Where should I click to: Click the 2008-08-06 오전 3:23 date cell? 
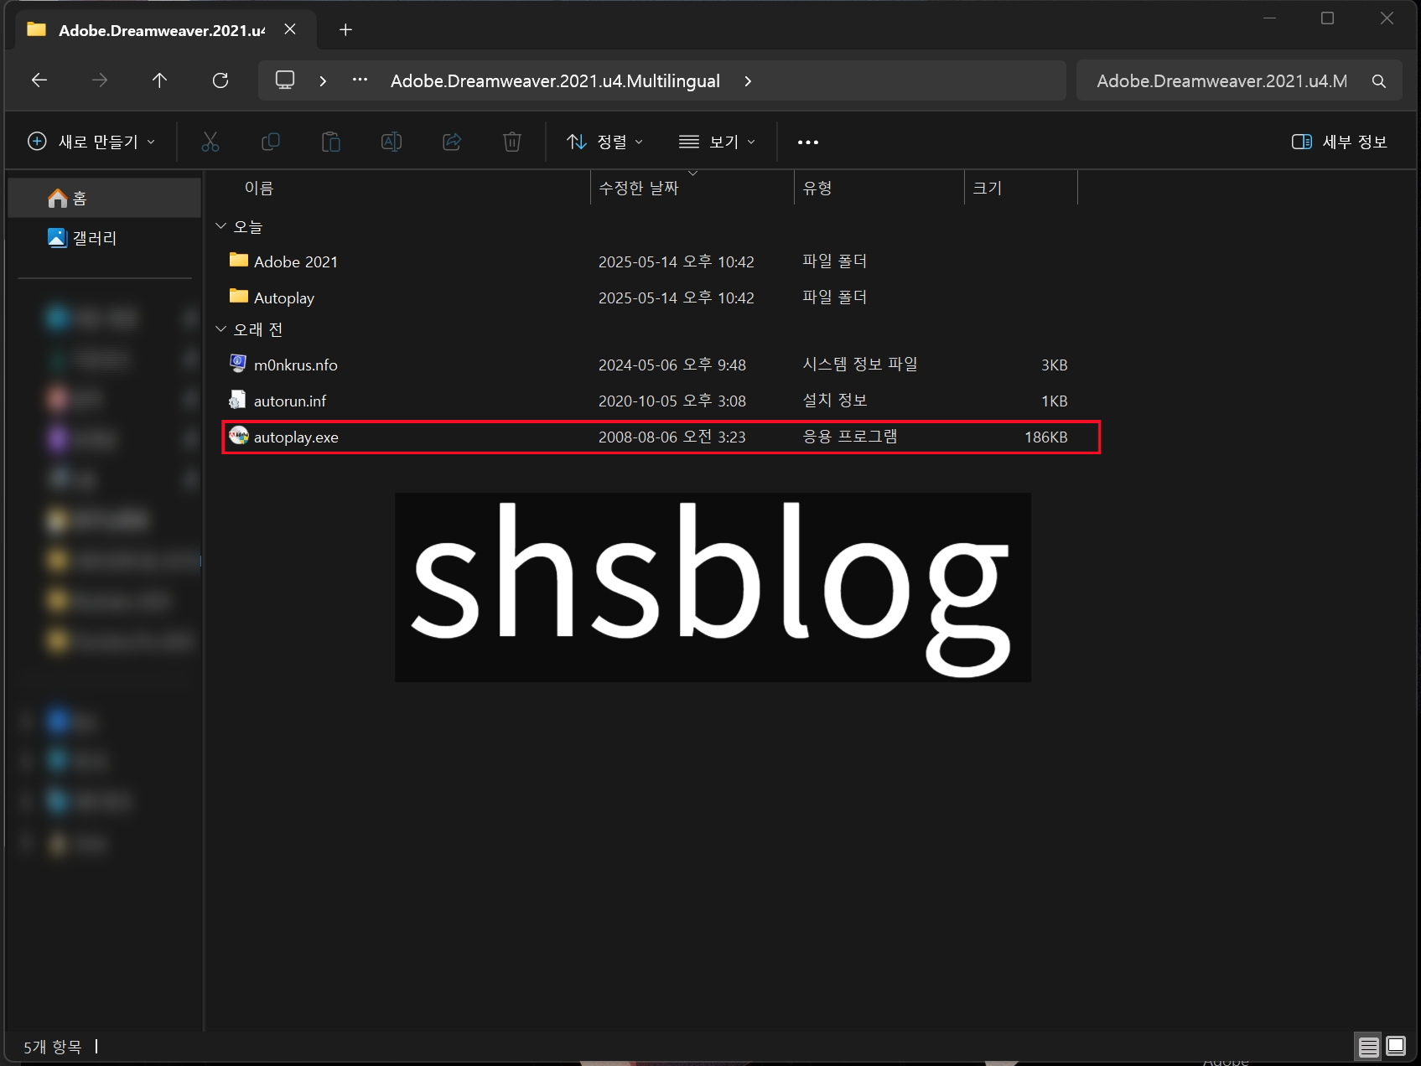(672, 437)
